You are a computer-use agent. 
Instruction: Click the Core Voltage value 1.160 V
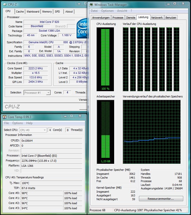67,35
